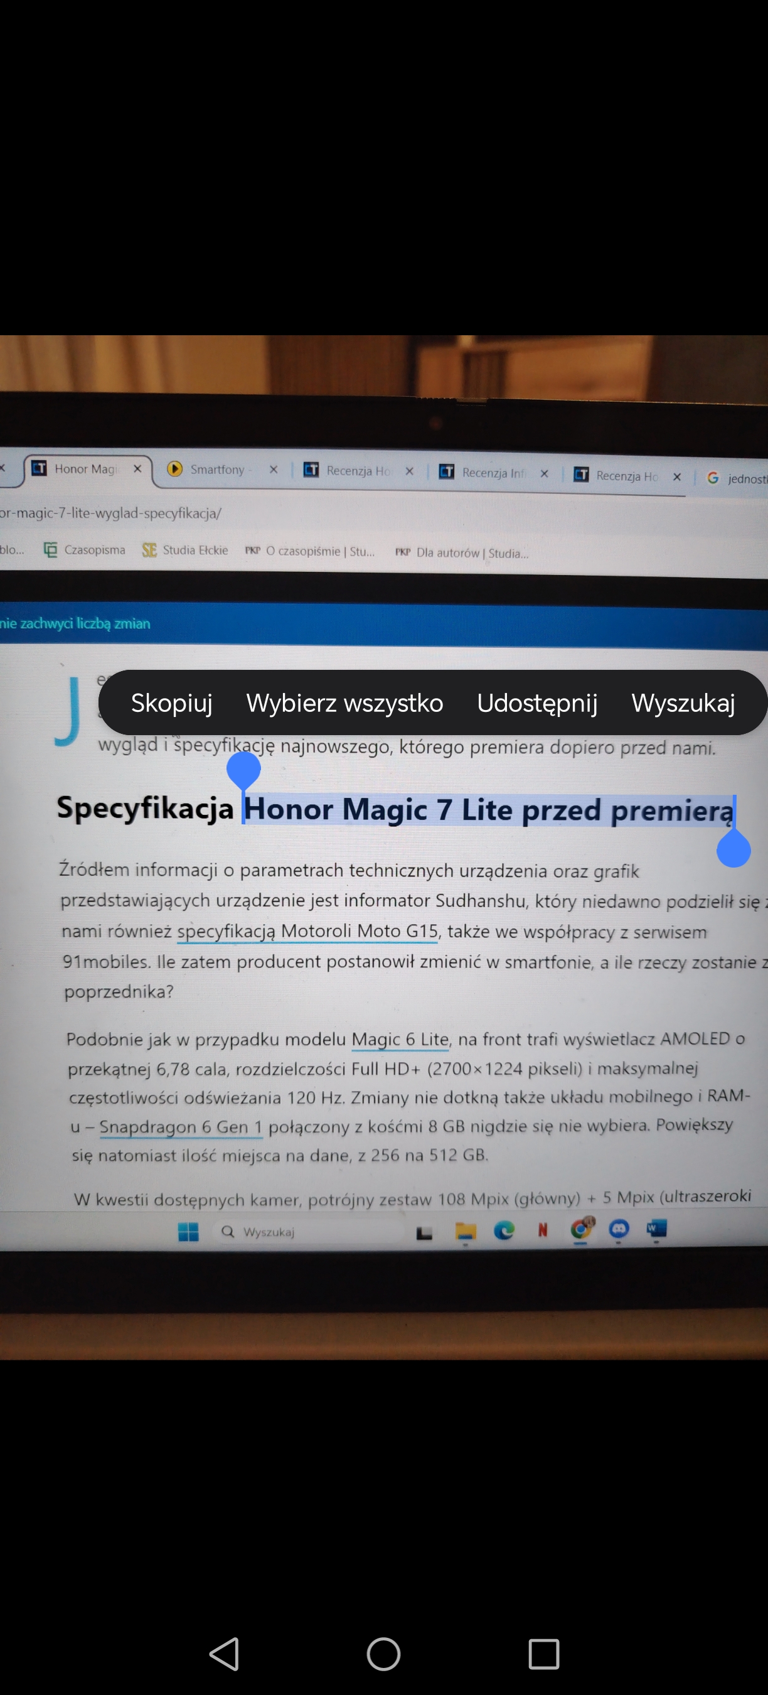This screenshot has height=1695, width=768.
Task: Tap the Android home navigation button
Action: point(383,1654)
